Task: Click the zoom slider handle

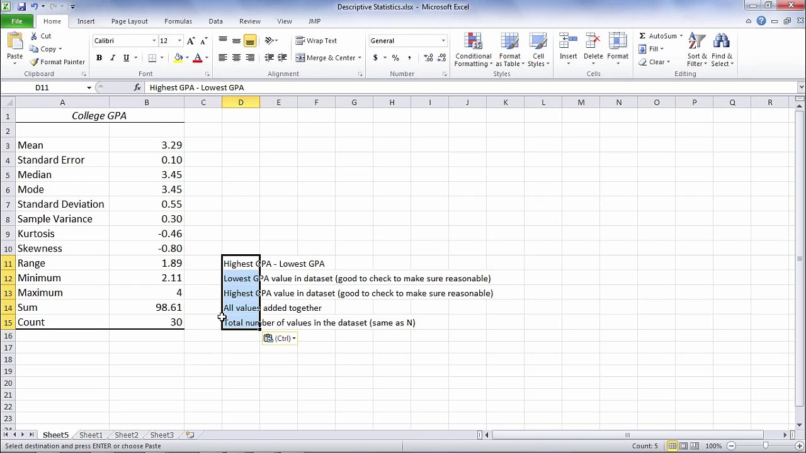Action: pyautogui.click(x=765, y=446)
